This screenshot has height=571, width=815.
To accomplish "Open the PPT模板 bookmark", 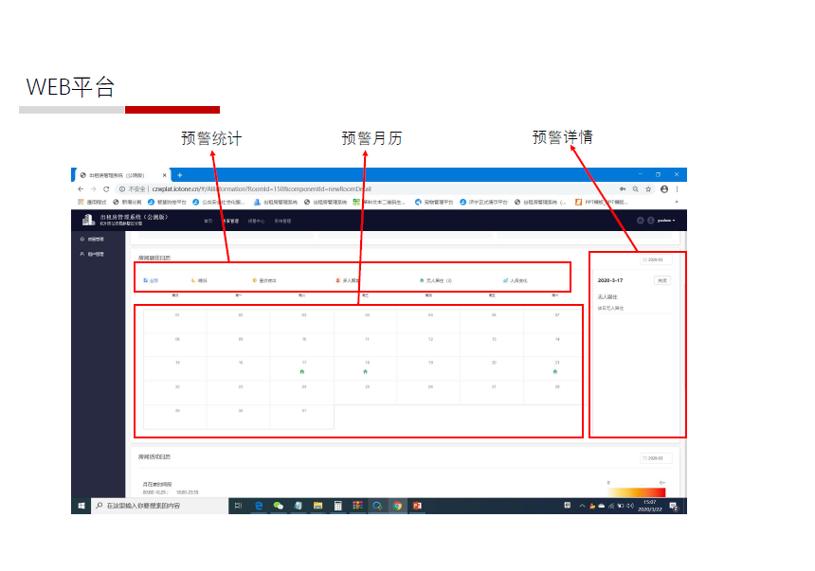I will point(602,202).
